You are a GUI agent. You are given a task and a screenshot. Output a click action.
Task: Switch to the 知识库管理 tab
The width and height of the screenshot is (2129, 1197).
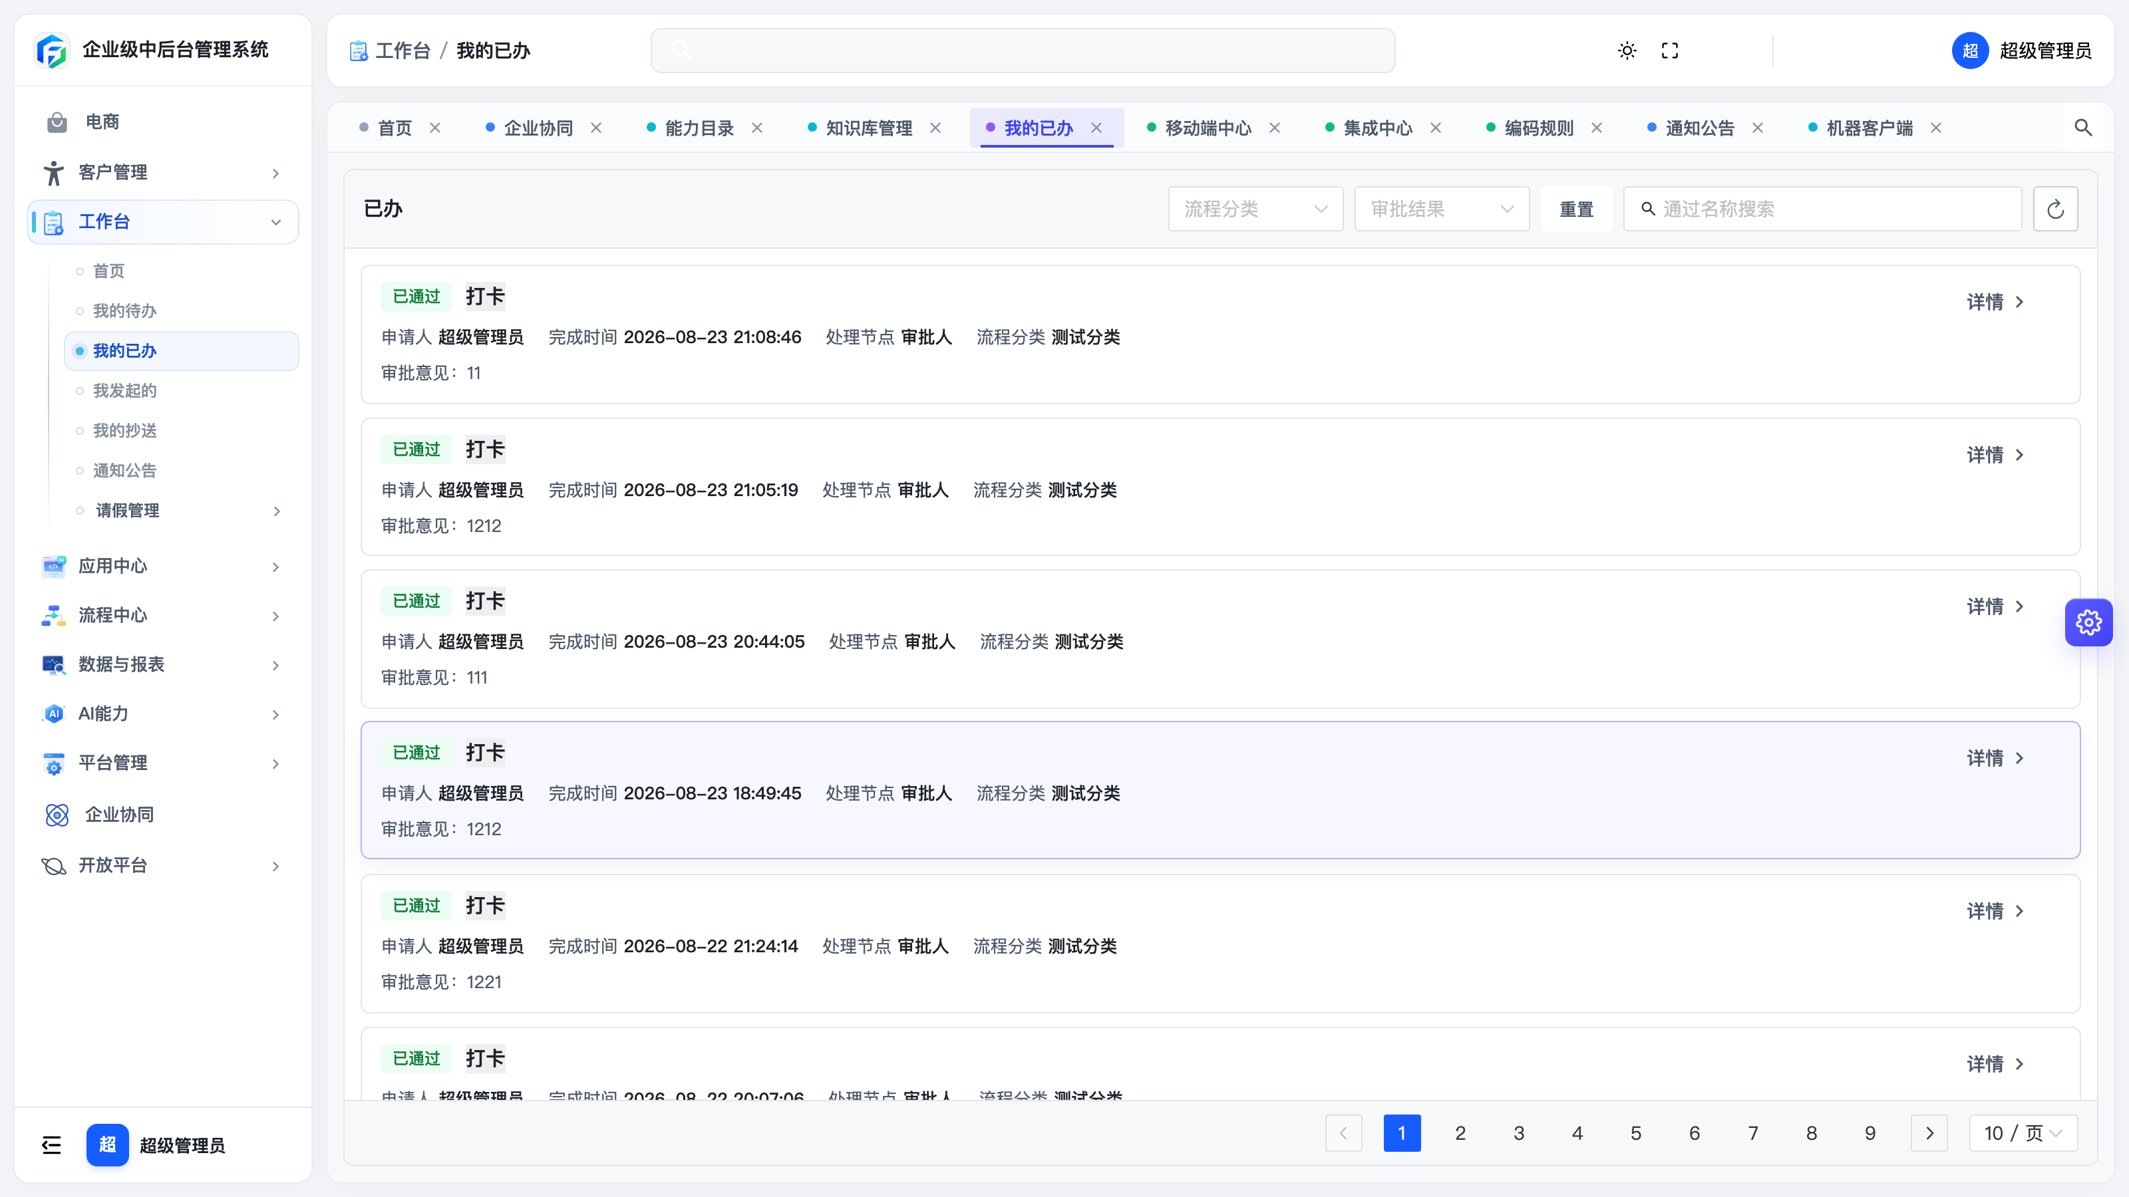pyautogui.click(x=869, y=128)
